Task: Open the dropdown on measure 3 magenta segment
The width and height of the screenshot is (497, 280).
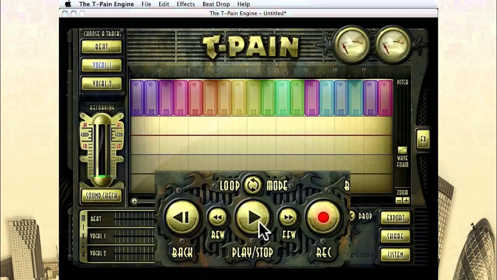Action: (165, 84)
